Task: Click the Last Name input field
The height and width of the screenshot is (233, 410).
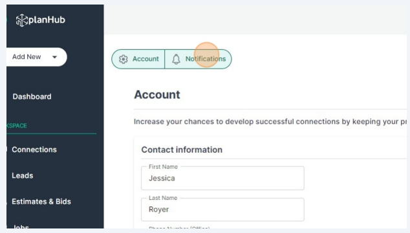Action: click(x=222, y=210)
